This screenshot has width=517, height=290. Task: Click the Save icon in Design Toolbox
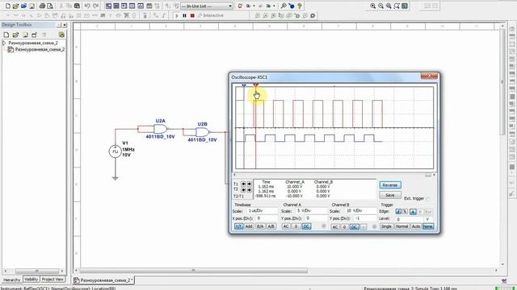[25, 35]
